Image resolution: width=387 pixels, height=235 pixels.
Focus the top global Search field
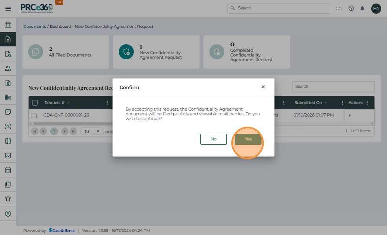coord(279,8)
